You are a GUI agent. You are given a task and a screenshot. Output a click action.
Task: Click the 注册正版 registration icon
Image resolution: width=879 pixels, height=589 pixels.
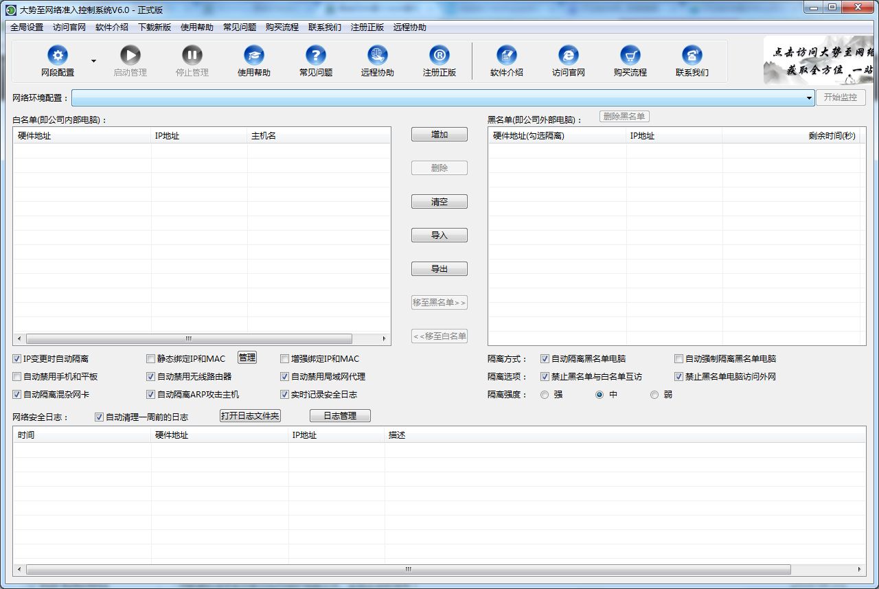(439, 56)
